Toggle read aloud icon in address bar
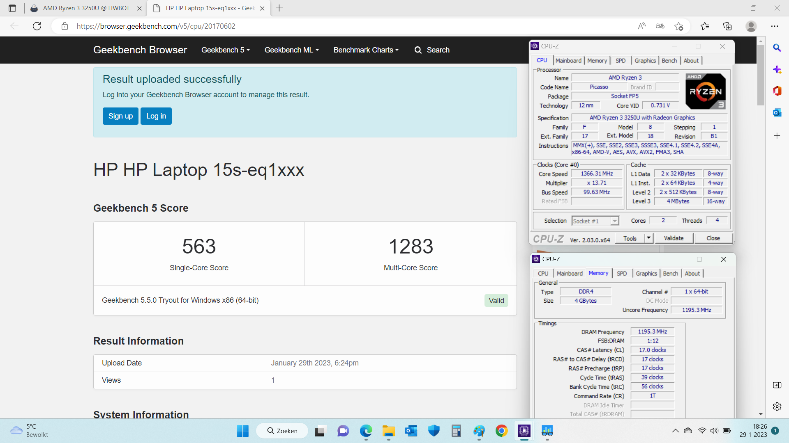This screenshot has height=443, width=789. tap(641, 26)
